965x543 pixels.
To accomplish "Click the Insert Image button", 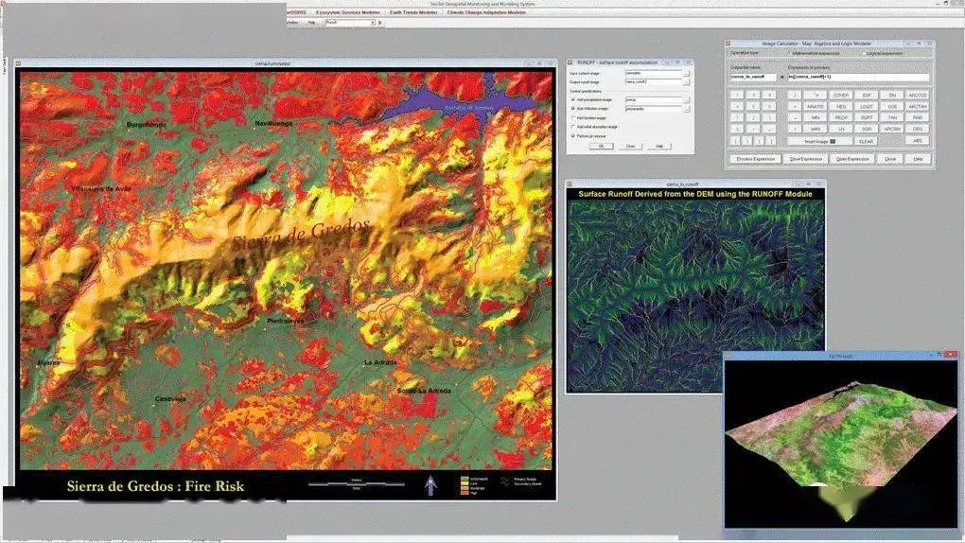I will tap(819, 142).
